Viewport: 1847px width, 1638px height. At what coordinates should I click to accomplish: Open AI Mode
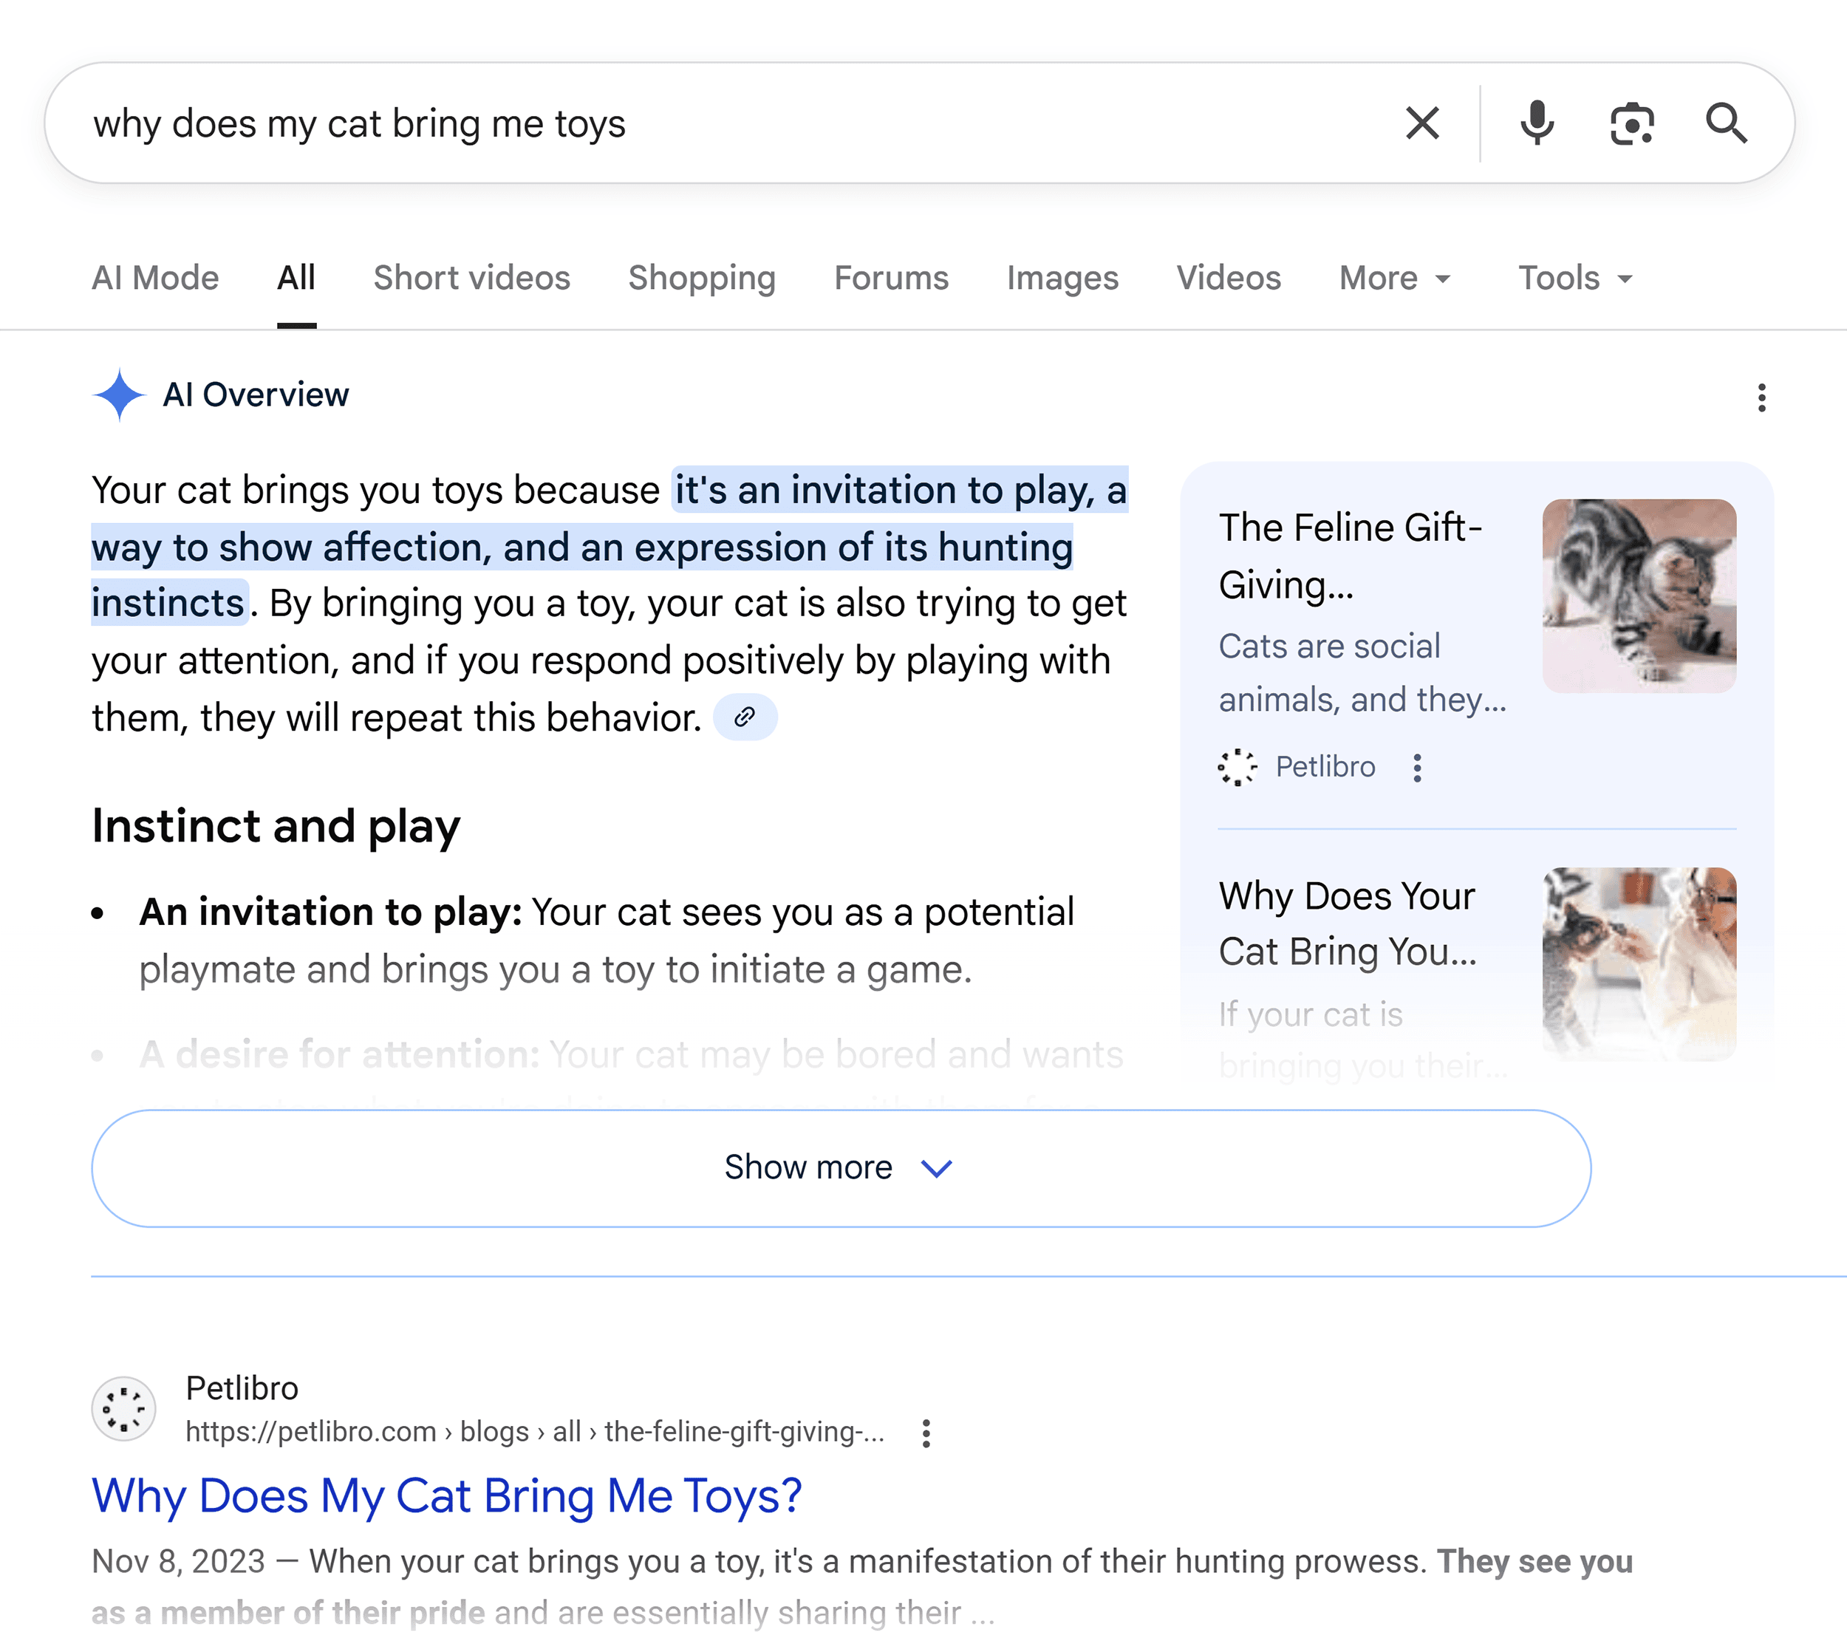[x=154, y=279]
